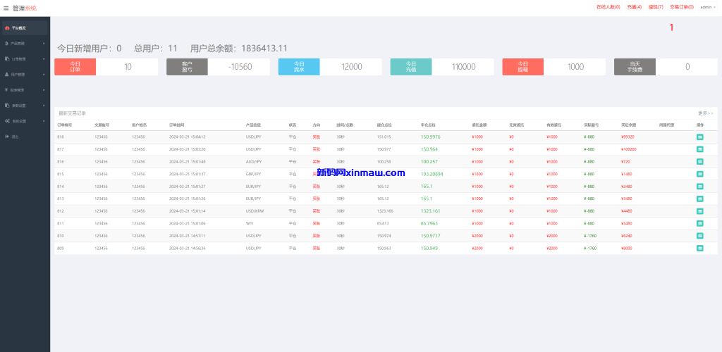Click the blue 今日流水 stat tile
Screen dimensions: 722x352
(x=299, y=67)
